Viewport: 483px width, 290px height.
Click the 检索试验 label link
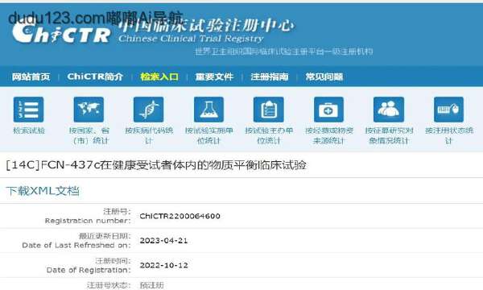point(29,130)
